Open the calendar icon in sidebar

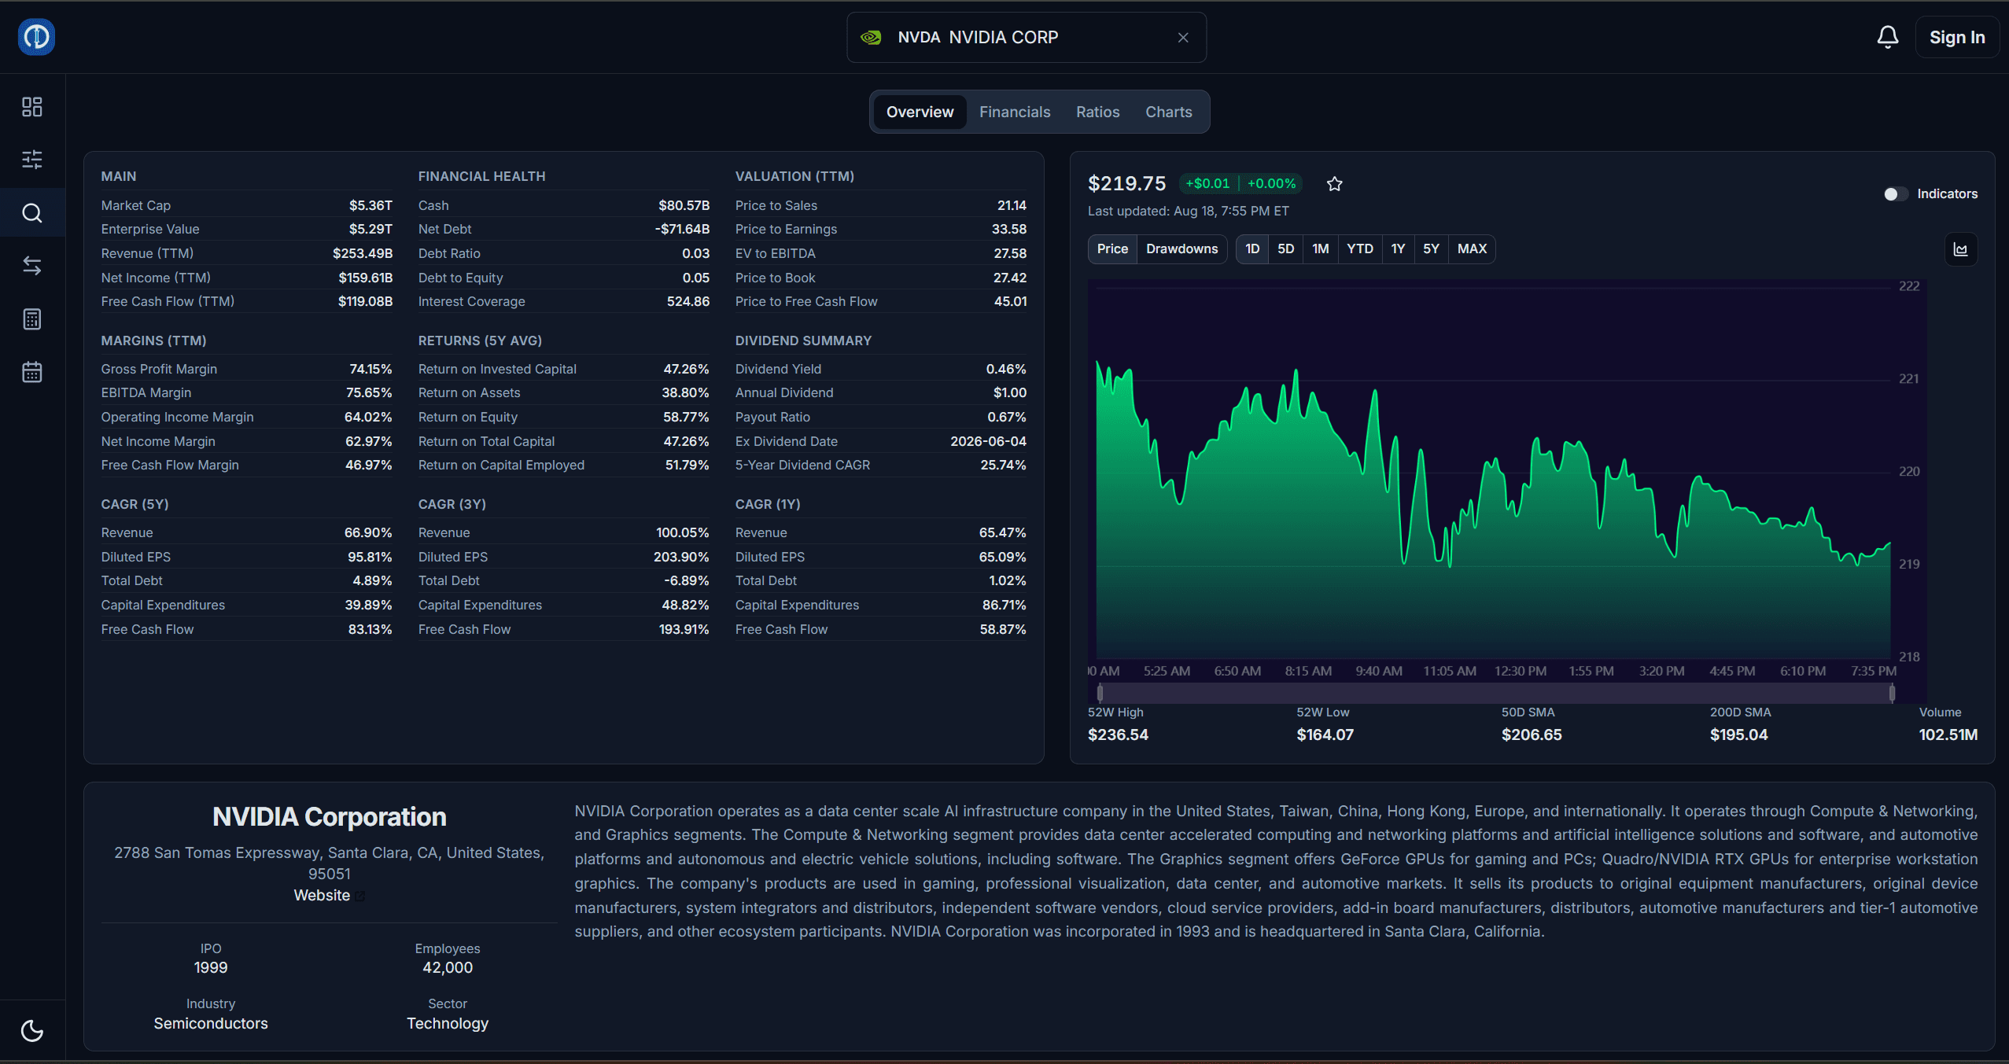(32, 372)
